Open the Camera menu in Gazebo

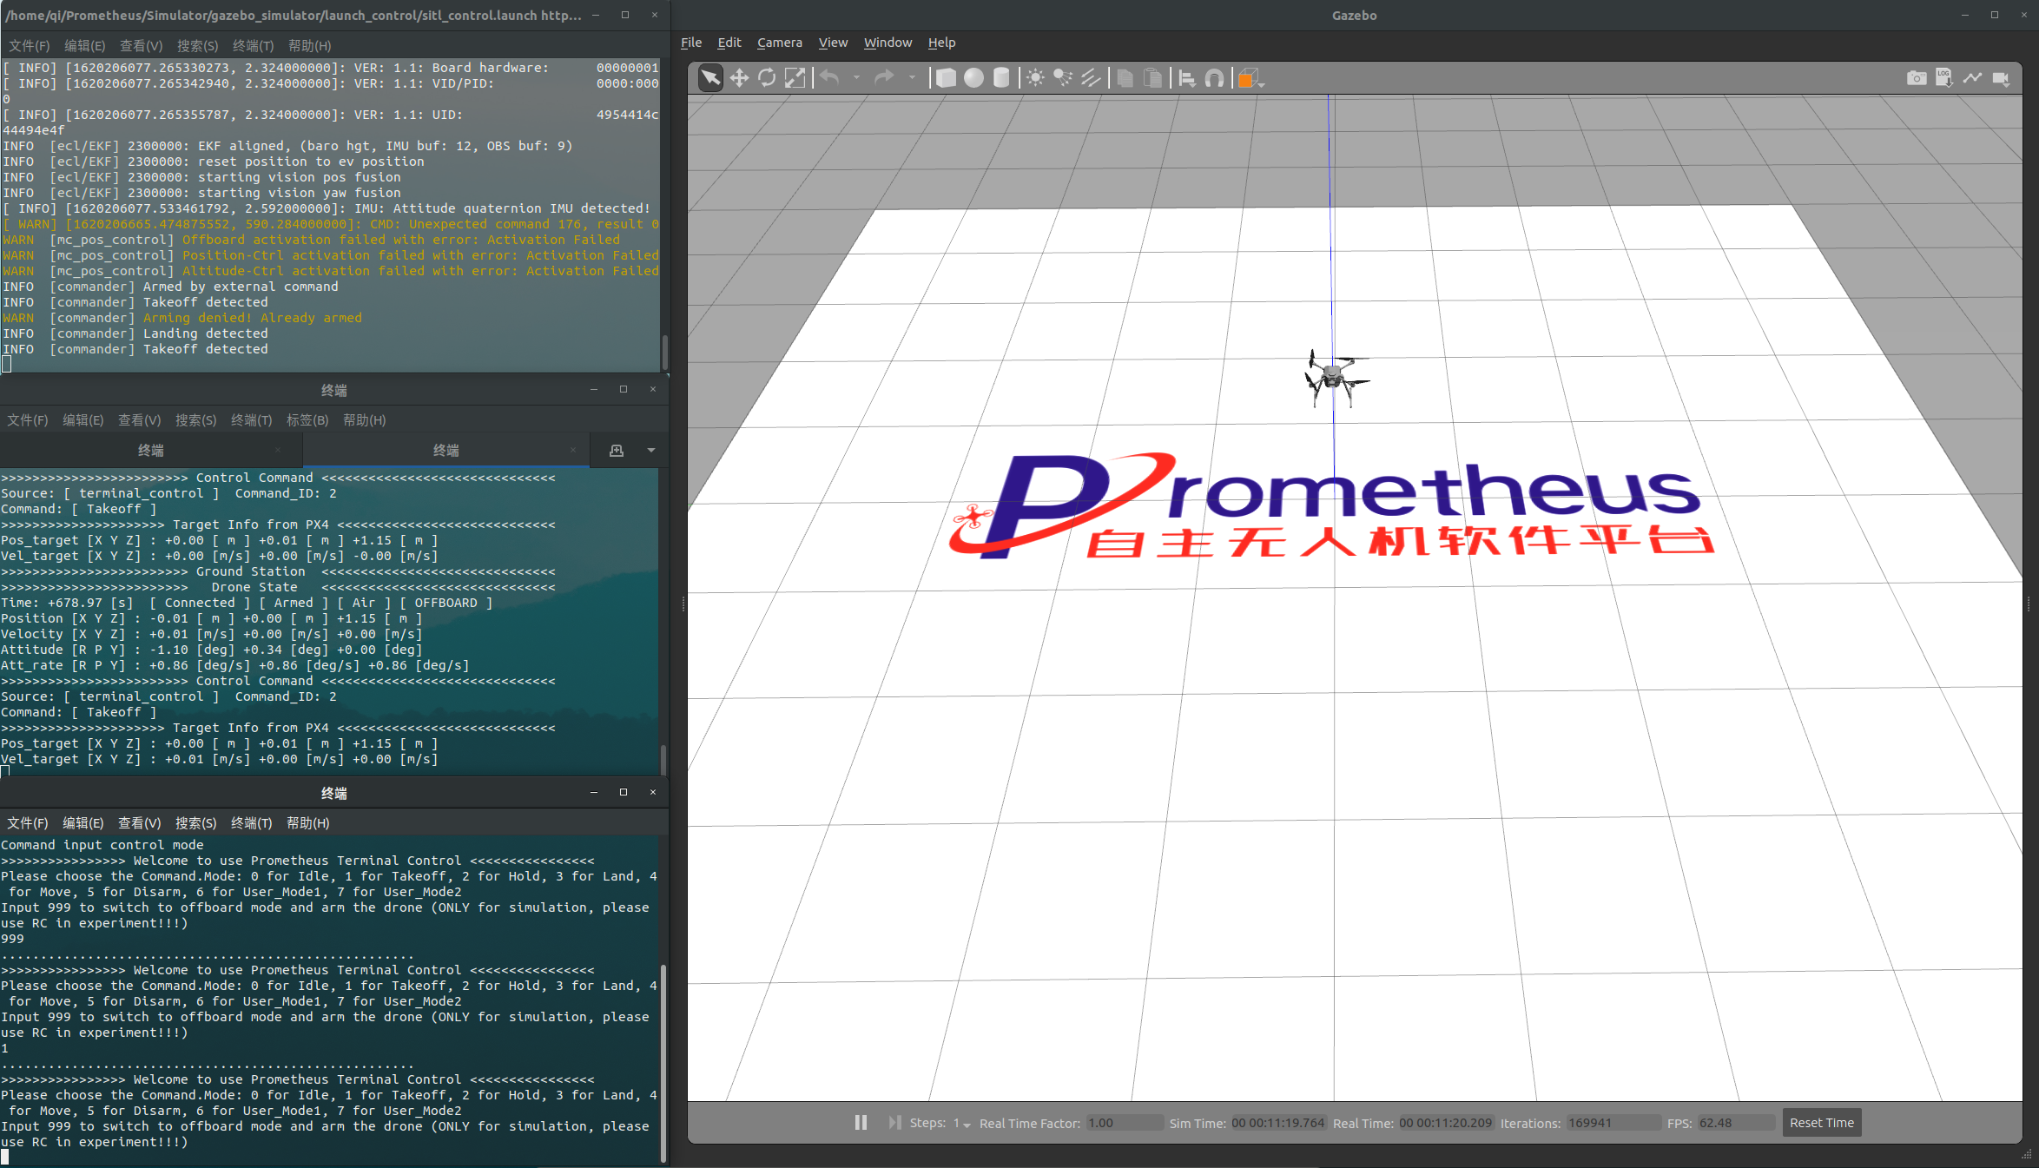tap(779, 42)
